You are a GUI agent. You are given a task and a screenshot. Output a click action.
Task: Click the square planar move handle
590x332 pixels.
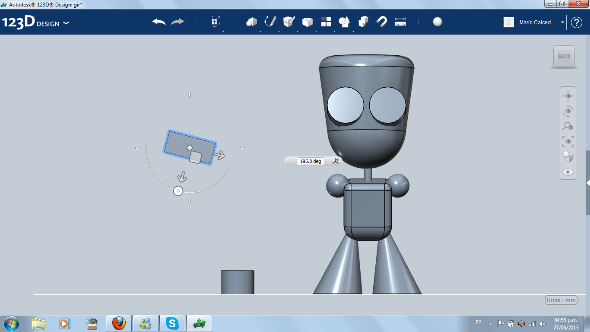click(195, 157)
